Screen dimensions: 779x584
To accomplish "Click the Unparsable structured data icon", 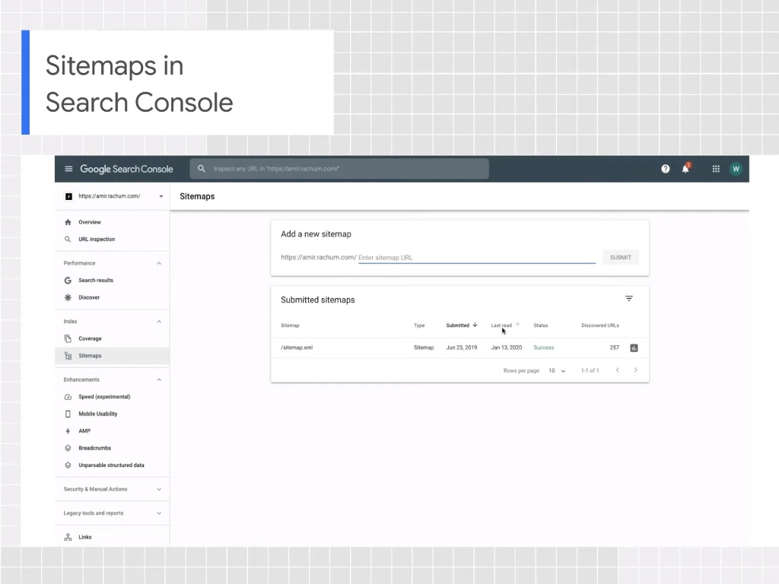I will pos(68,465).
